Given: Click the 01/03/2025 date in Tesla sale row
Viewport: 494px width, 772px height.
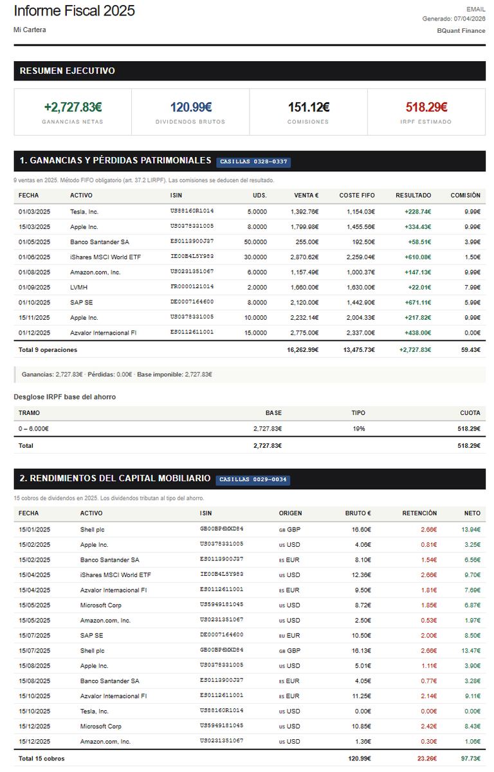Looking at the screenshot, I should 33,211.
